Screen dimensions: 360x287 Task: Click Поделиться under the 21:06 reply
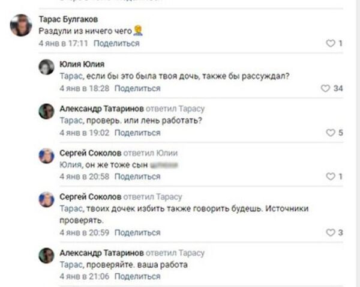137,276
